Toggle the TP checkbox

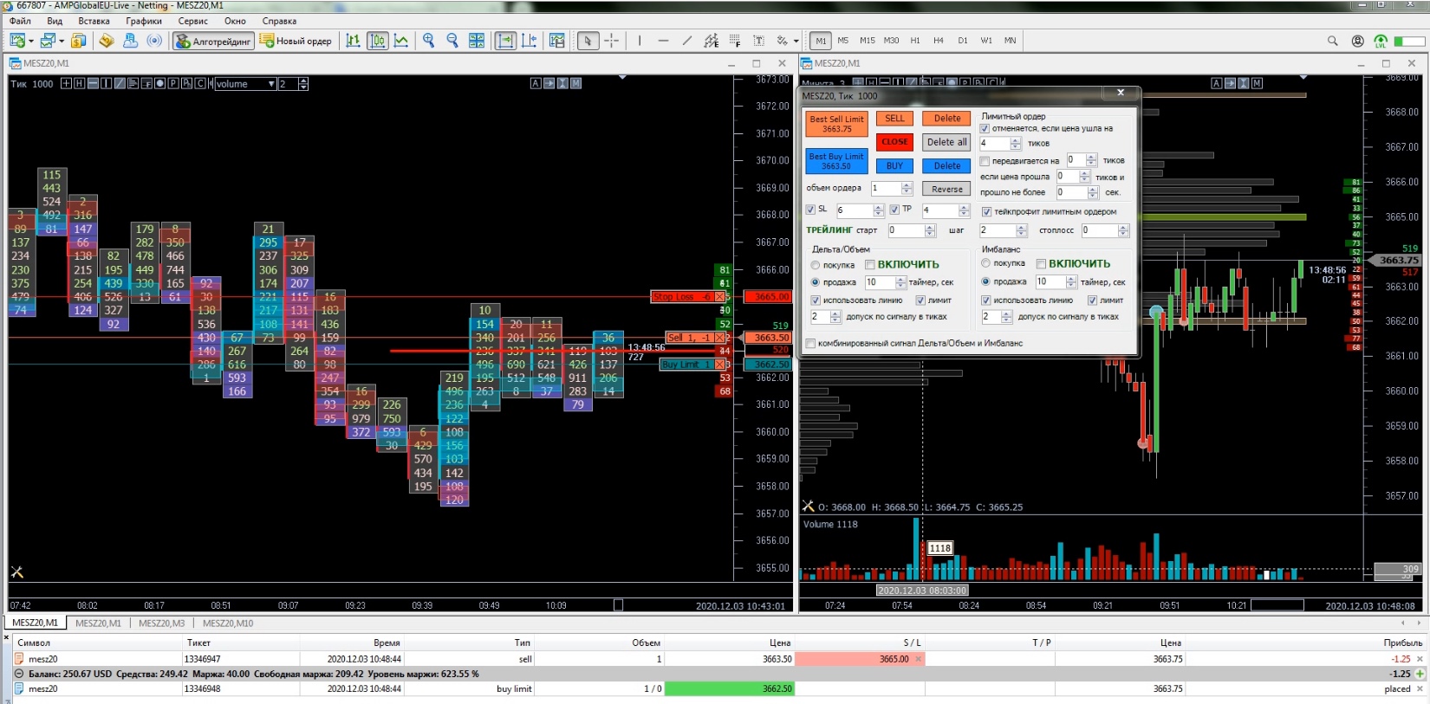pos(894,210)
